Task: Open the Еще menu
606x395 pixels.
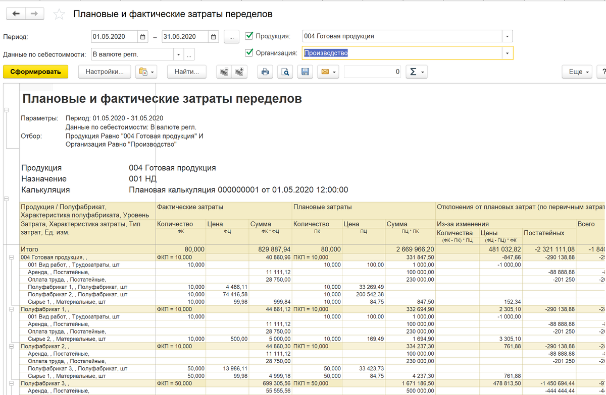Action: pyautogui.click(x=577, y=72)
